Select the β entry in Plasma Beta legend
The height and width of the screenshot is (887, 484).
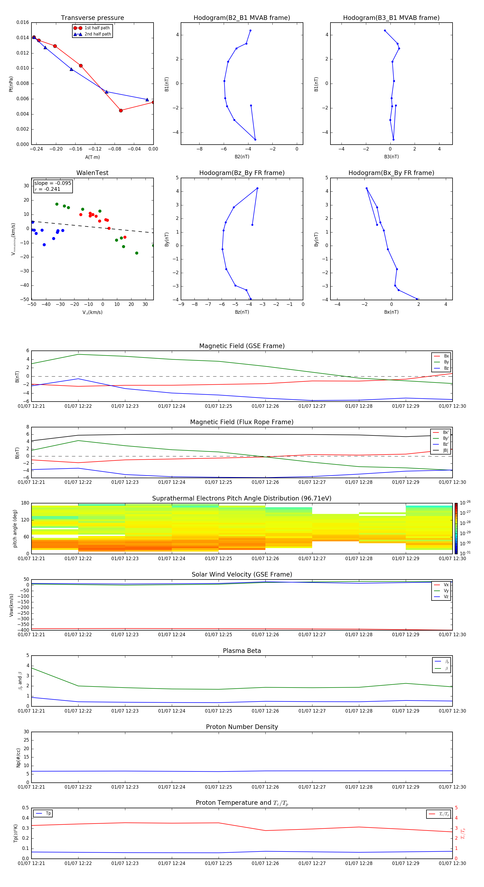[x=442, y=669]
